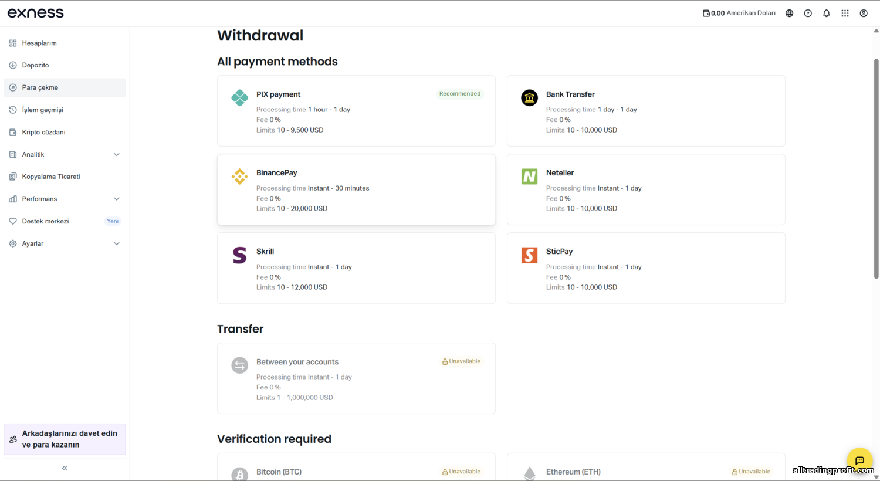Go to Hesaplarım in sidebar
The image size is (880, 481).
[x=39, y=43]
